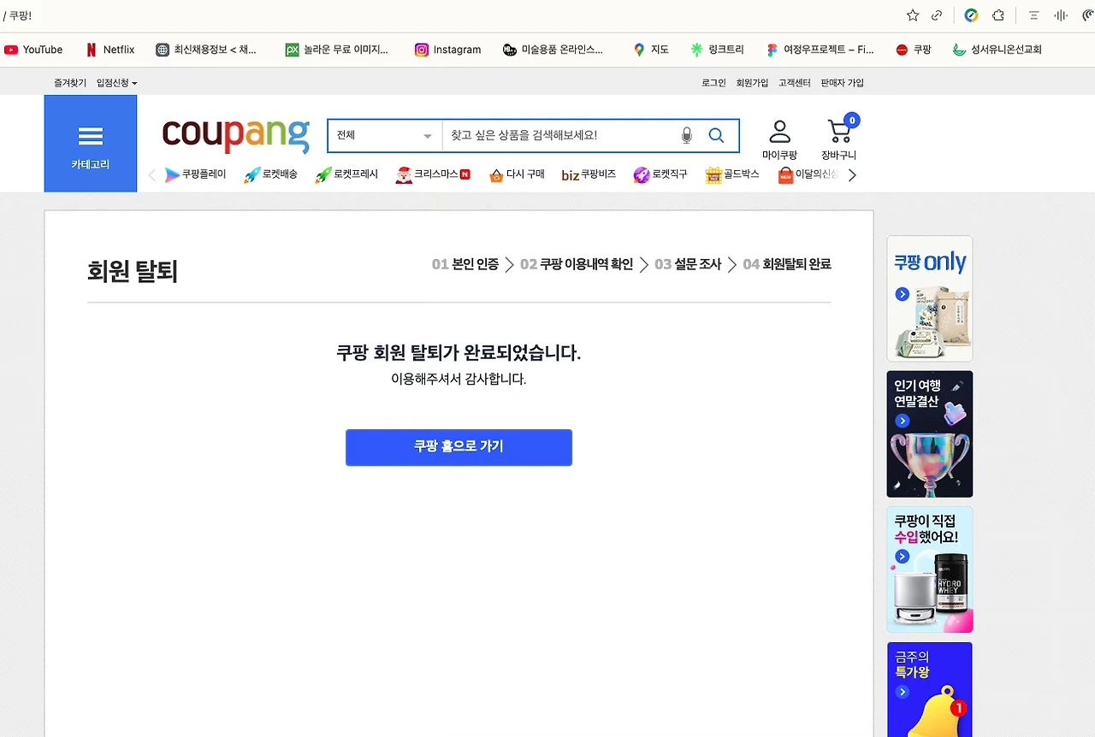
Task: Open the 여정우프로젝트 Figma bookmark
Action: 820,50
